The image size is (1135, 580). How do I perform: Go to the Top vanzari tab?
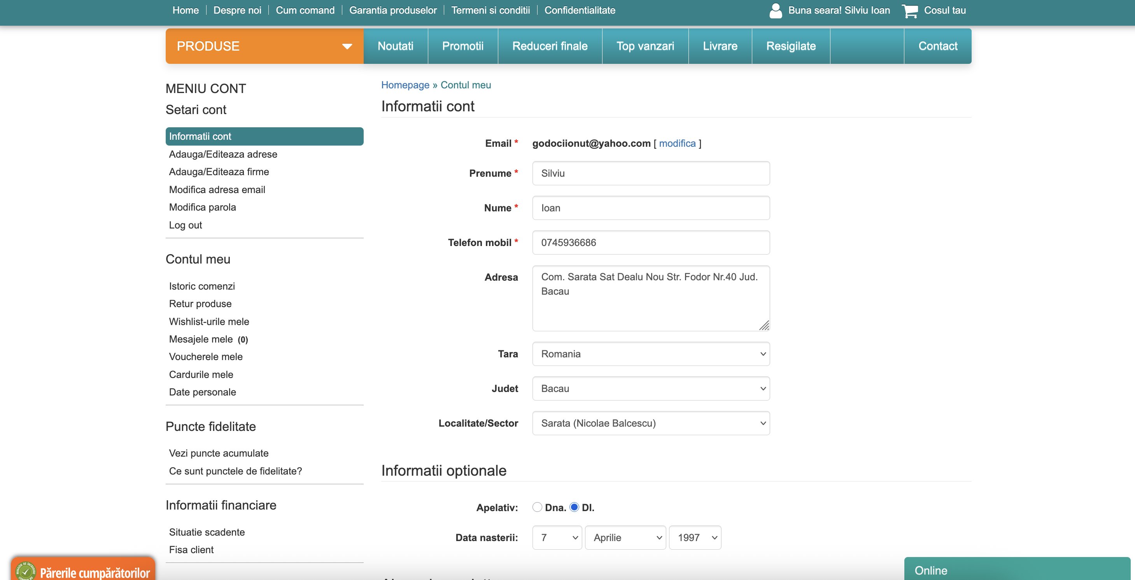645,46
